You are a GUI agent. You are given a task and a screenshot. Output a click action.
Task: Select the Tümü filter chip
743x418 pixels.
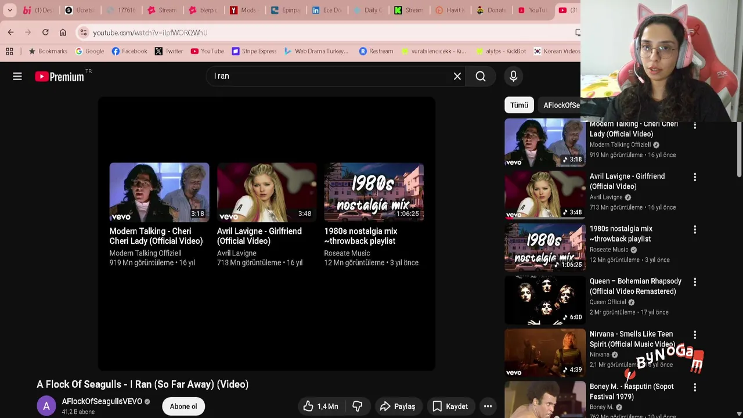(x=519, y=105)
